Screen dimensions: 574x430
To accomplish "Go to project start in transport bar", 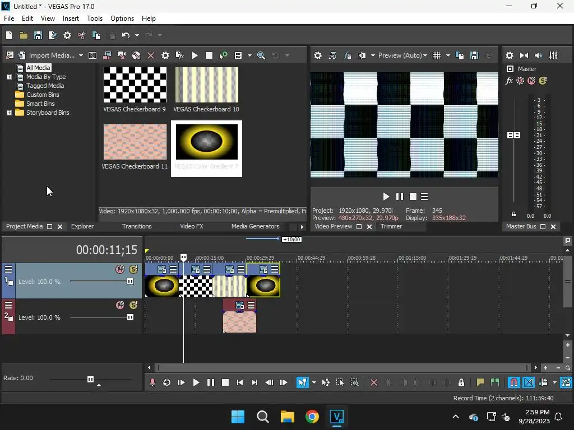I will (x=240, y=383).
